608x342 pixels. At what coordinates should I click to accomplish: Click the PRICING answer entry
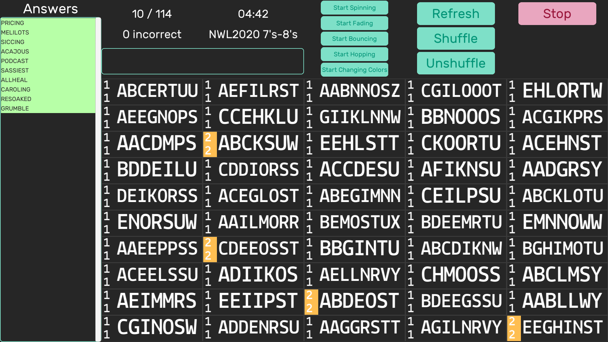tap(13, 23)
